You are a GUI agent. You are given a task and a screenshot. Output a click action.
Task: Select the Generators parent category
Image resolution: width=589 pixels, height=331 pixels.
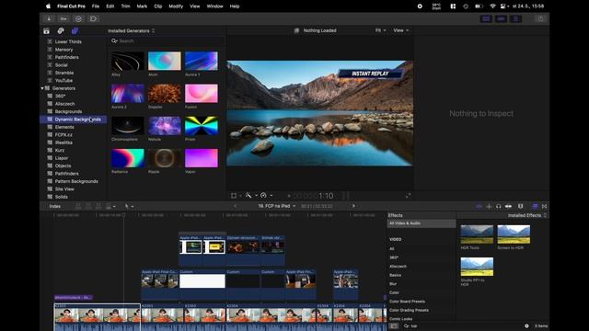tap(64, 88)
